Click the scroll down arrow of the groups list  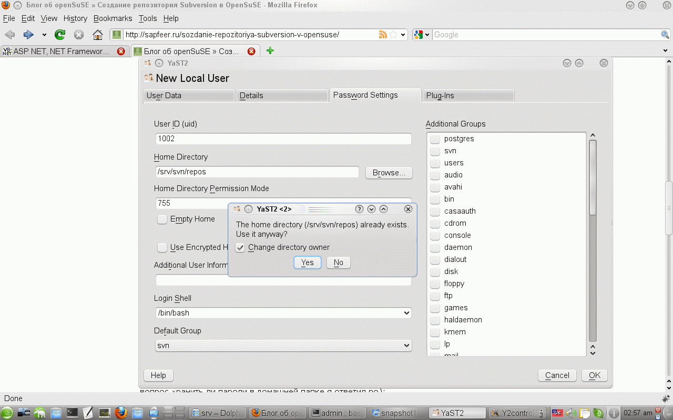tap(593, 352)
